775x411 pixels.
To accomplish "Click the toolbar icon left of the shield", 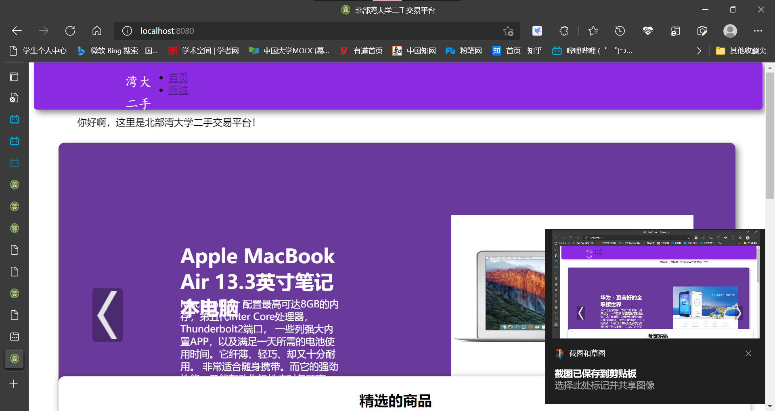I will click(x=675, y=31).
